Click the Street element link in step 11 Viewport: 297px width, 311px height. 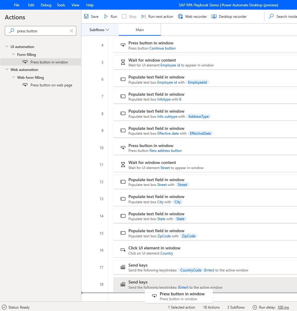(165, 168)
